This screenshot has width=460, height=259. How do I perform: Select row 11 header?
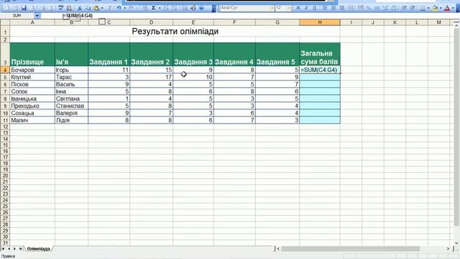[5, 120]
